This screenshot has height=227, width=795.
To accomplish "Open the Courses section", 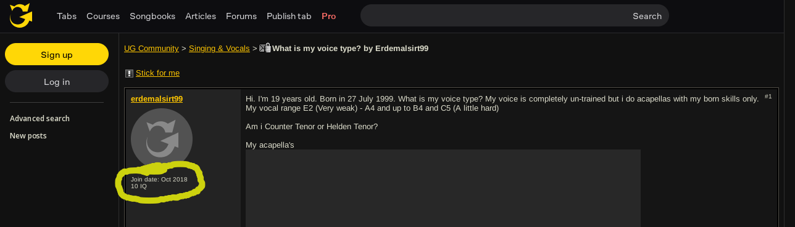I will click(103, 16).
